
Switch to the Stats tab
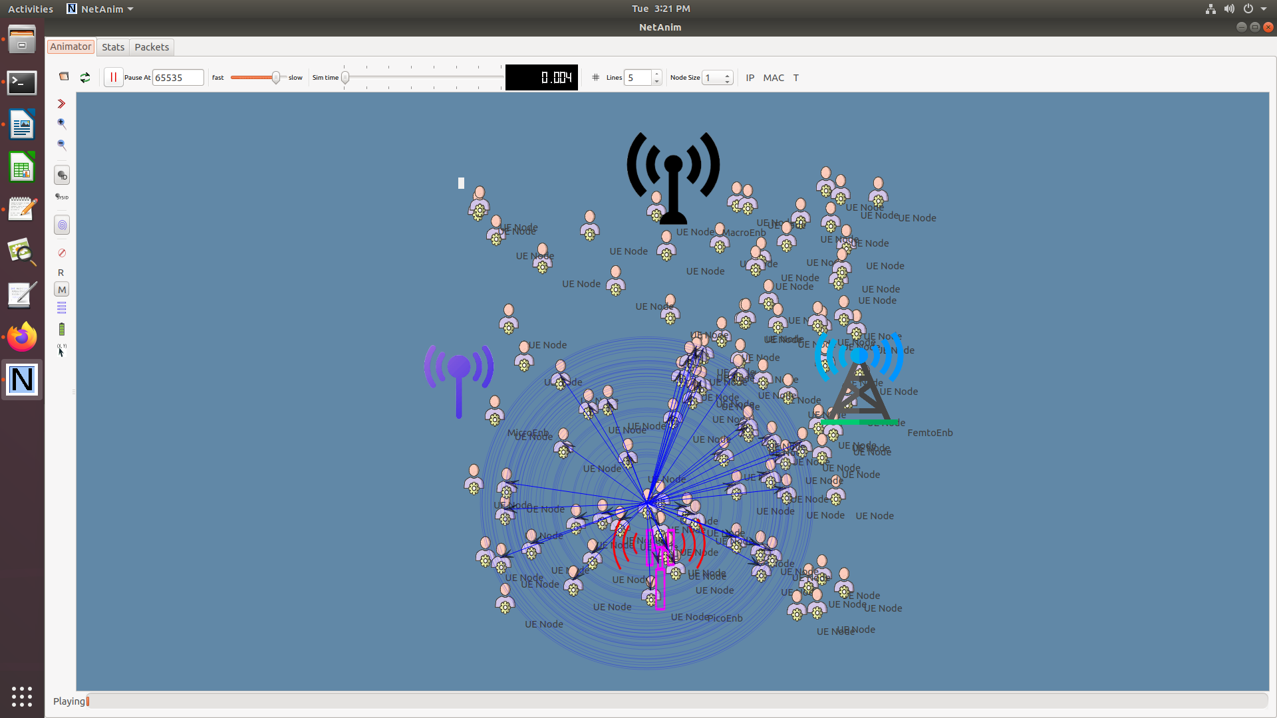[113, 47]
